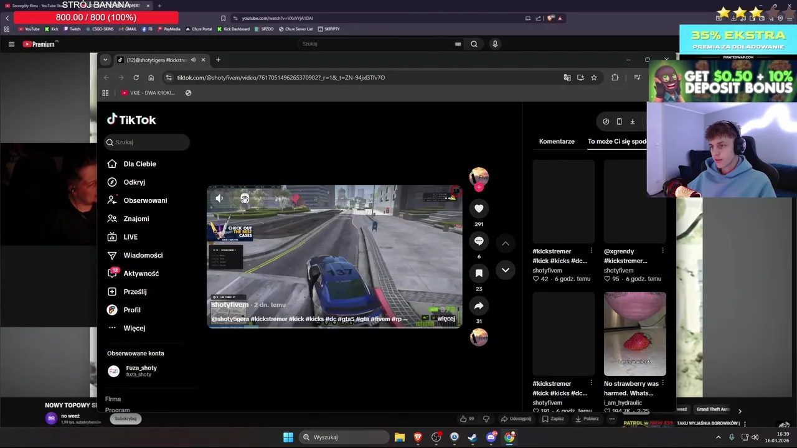Click the YouTube Premium logo
The image size is (797, 448).
(x=40, y=44)
